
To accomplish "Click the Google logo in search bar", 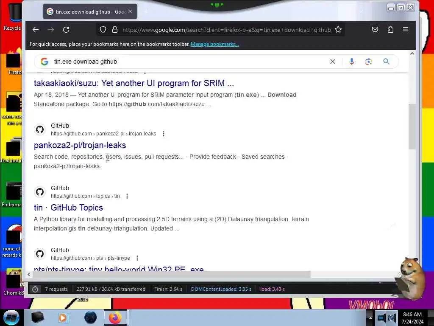I will pyautogui.click(x=44, y=62).
